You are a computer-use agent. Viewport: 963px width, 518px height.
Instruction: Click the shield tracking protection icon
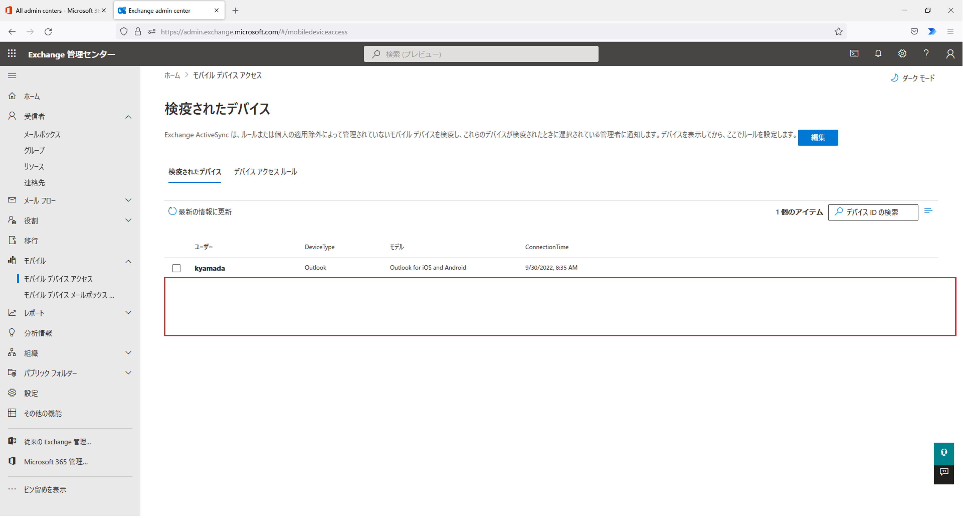(124, 32)
